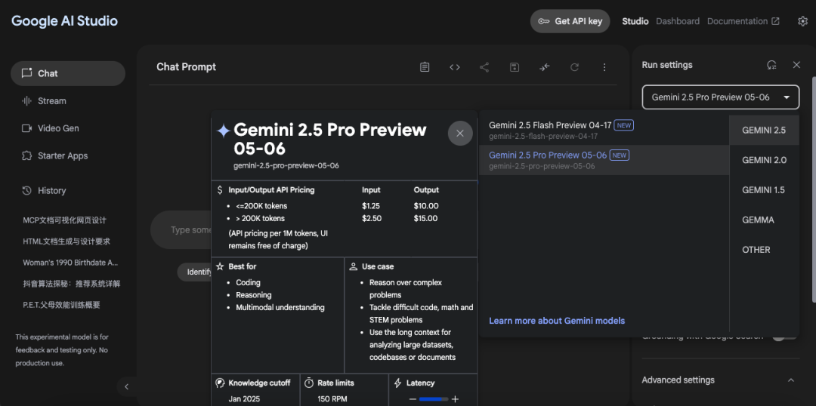Open the three-dot more options menu
Screen dimensions: 816x406
click(604, 67)
